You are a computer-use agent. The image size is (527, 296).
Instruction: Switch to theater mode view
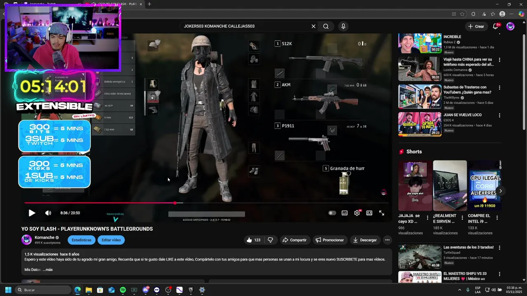[369, 213]
